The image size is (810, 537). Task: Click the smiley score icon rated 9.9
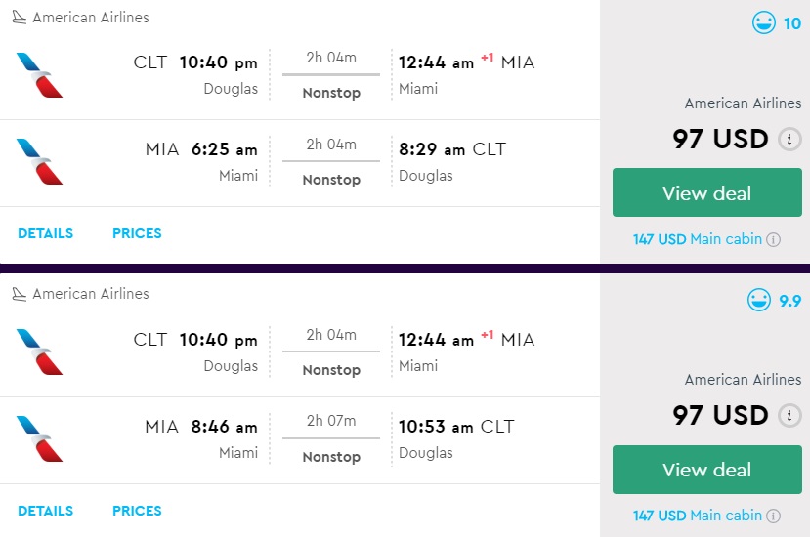coord(758,301)
